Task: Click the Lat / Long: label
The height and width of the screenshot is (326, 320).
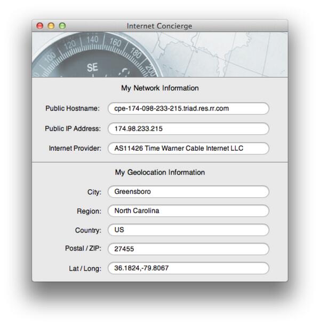Action: click(x=85, y=269)
